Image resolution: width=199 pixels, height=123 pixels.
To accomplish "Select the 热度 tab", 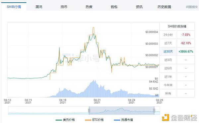I will [89, 7].
